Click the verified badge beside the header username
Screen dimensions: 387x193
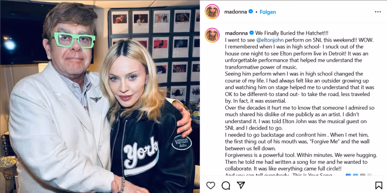point(251,11)
